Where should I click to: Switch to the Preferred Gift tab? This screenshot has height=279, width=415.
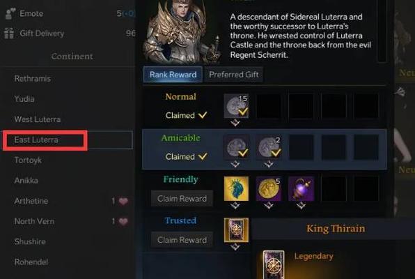234,75
